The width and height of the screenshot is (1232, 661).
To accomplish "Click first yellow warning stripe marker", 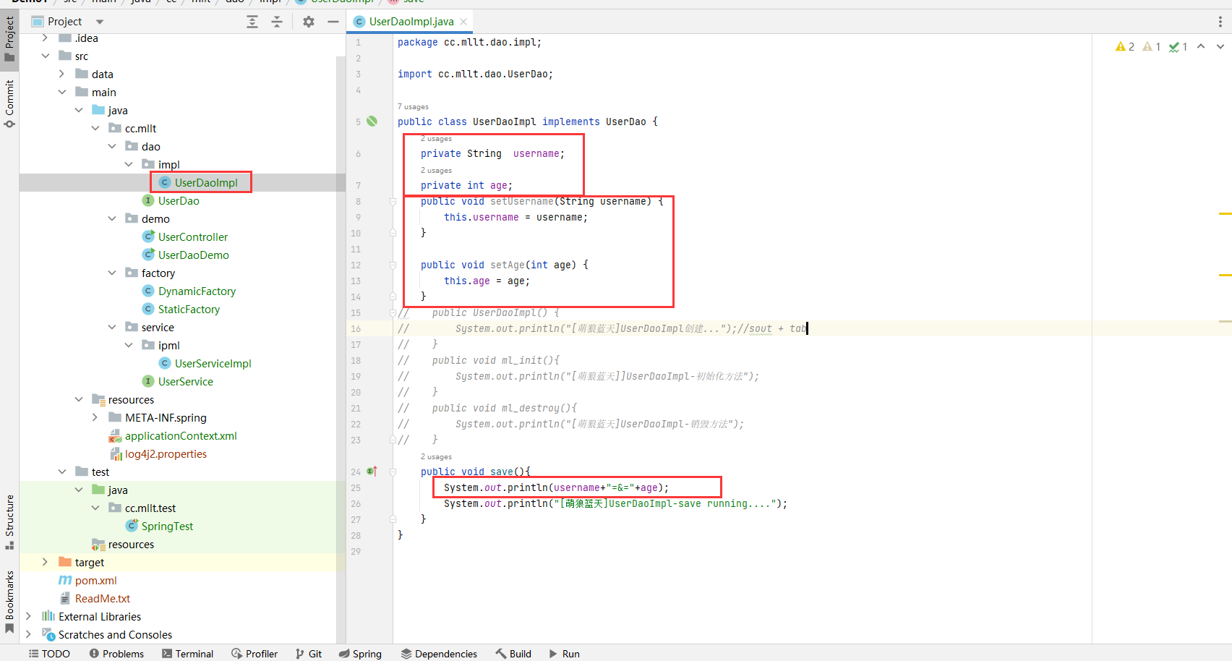I will tap(1225, 213).
